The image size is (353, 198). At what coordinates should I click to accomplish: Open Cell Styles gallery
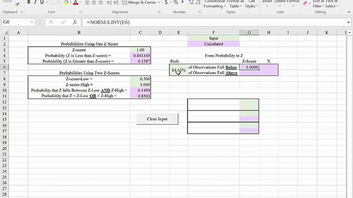point(252,4)
